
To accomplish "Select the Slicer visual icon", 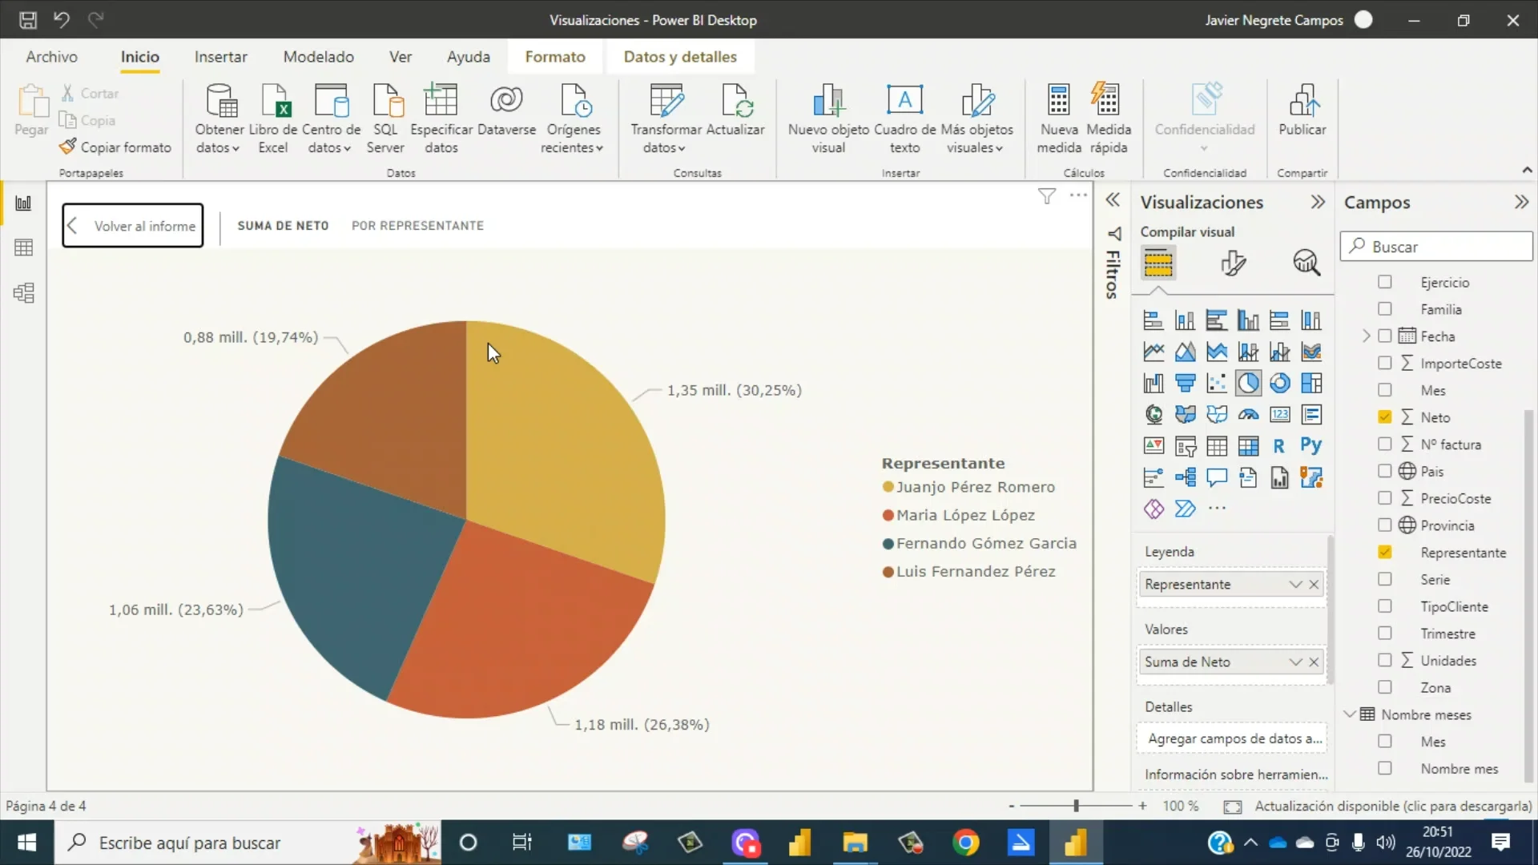I will (1186, 445).
